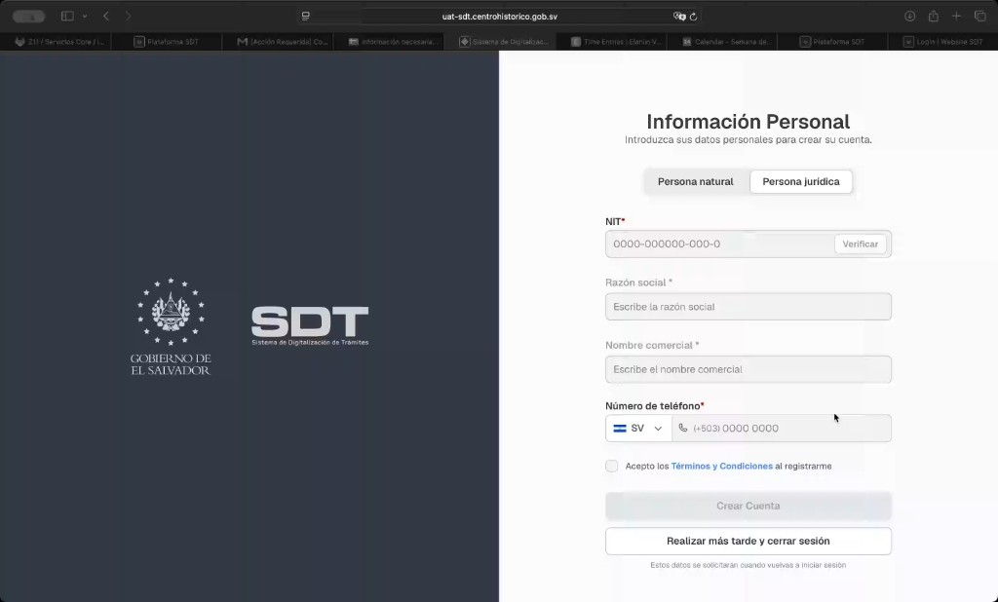Click the 'Estos datos se solicitarán' note text
This screenshot has height=602, width=998.
tap(748, 565)
